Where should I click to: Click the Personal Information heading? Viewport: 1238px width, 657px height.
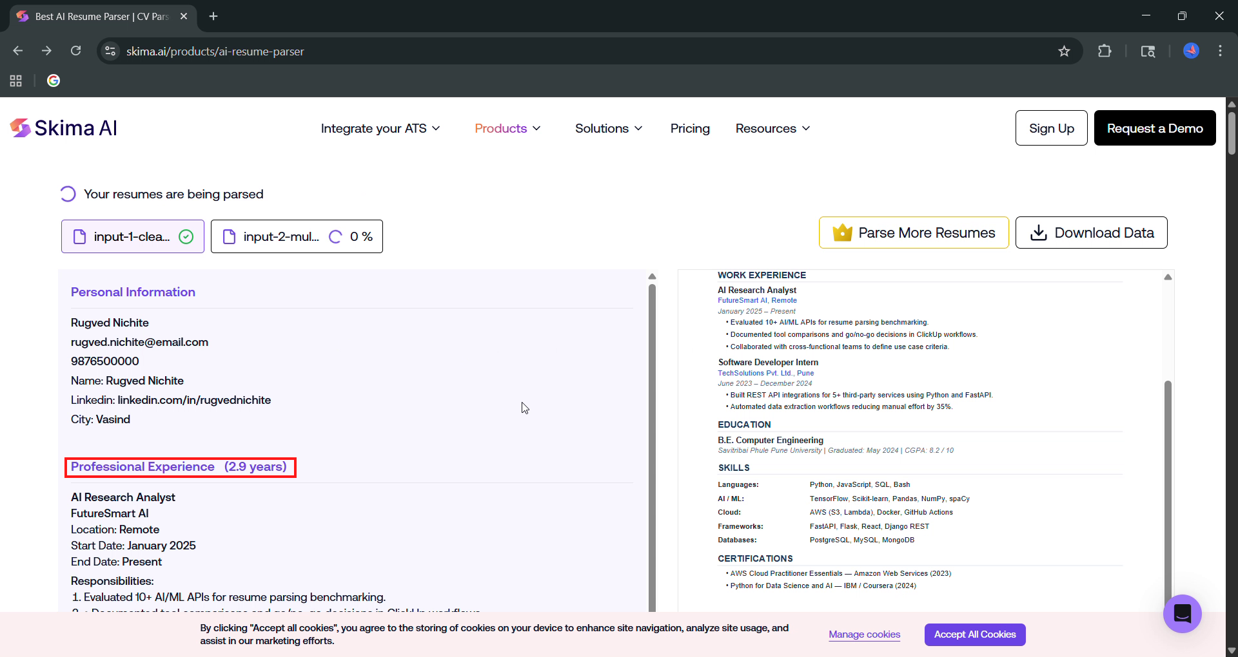point(133,292)
